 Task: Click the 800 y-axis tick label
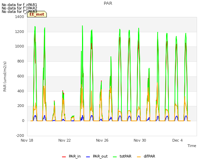click(x=21, y=61)
